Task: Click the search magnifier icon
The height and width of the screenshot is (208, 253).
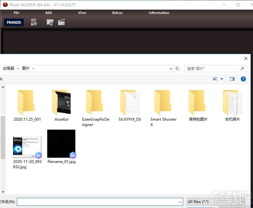Action: [x=242, y=69]
